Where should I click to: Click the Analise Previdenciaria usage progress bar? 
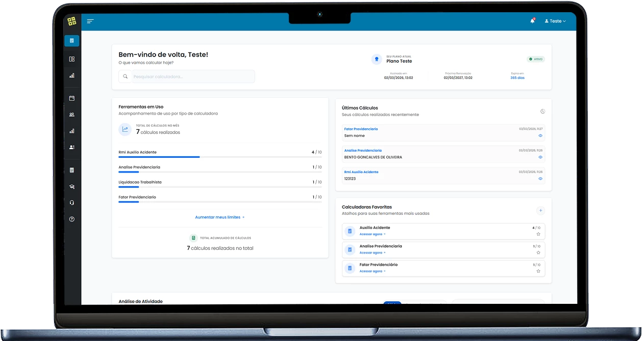[220, 172]
